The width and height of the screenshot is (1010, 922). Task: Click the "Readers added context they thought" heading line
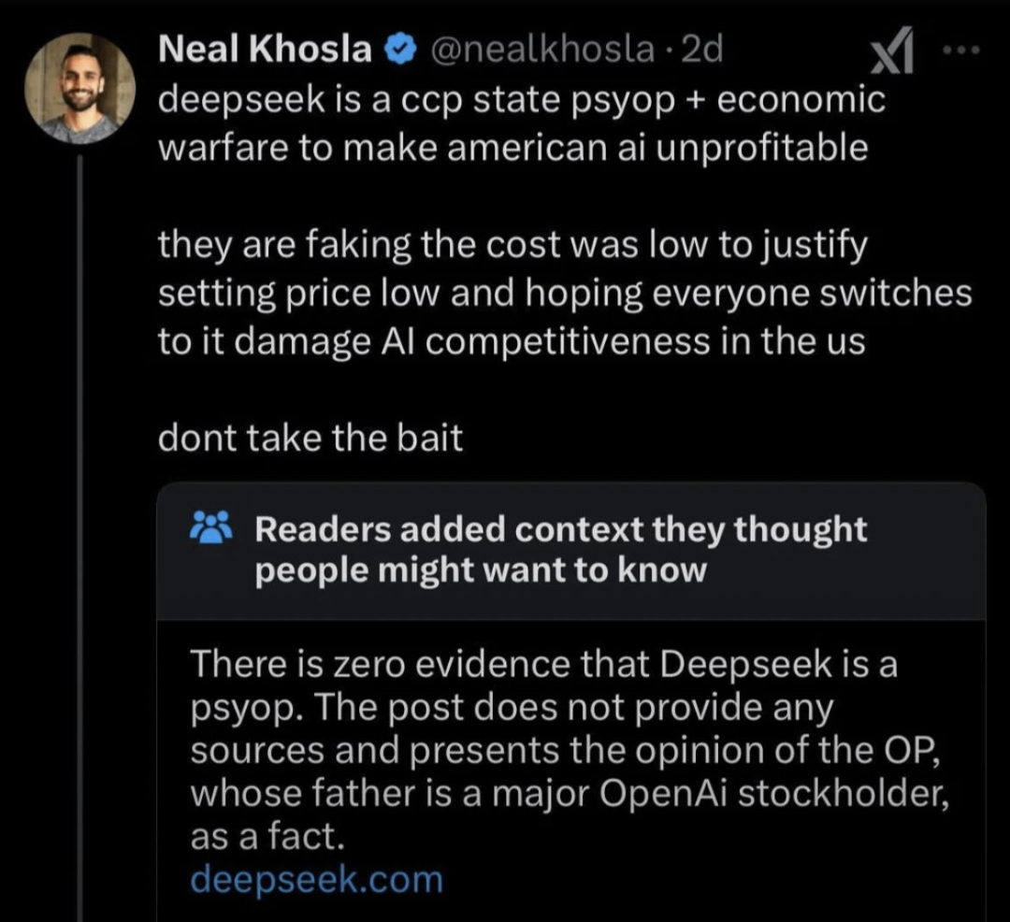(560, 529)
